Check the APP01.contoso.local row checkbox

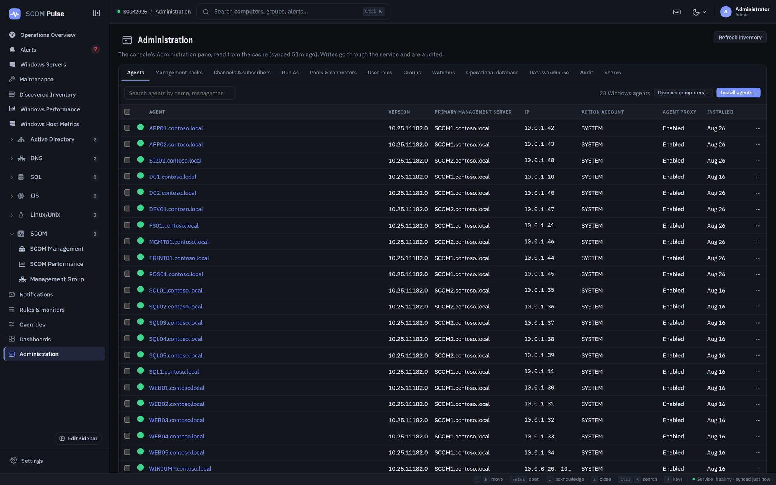[x=127, y=128]
